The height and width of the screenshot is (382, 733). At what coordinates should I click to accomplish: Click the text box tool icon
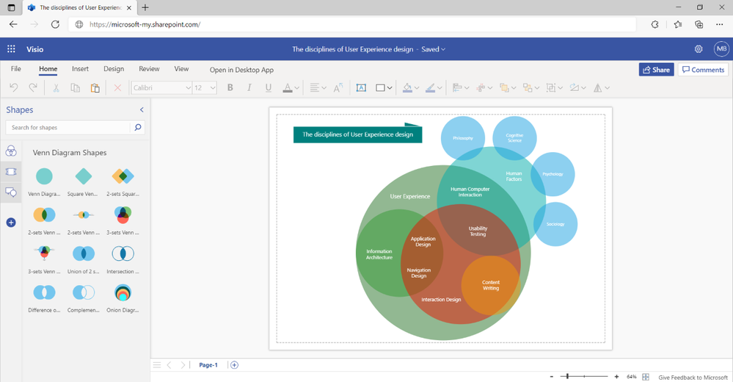(x=361, y=88)
